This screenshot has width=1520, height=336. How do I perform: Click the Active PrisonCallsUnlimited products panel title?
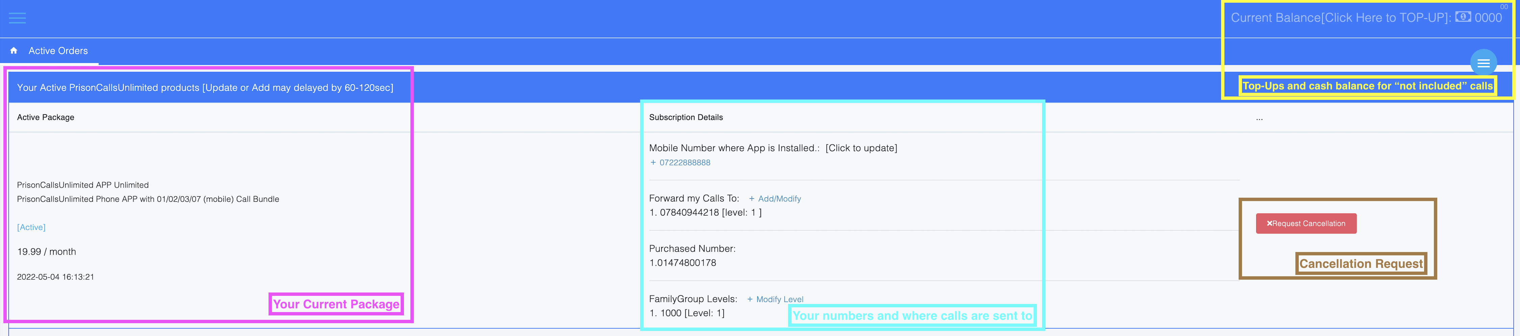click(x=205, y=88)
